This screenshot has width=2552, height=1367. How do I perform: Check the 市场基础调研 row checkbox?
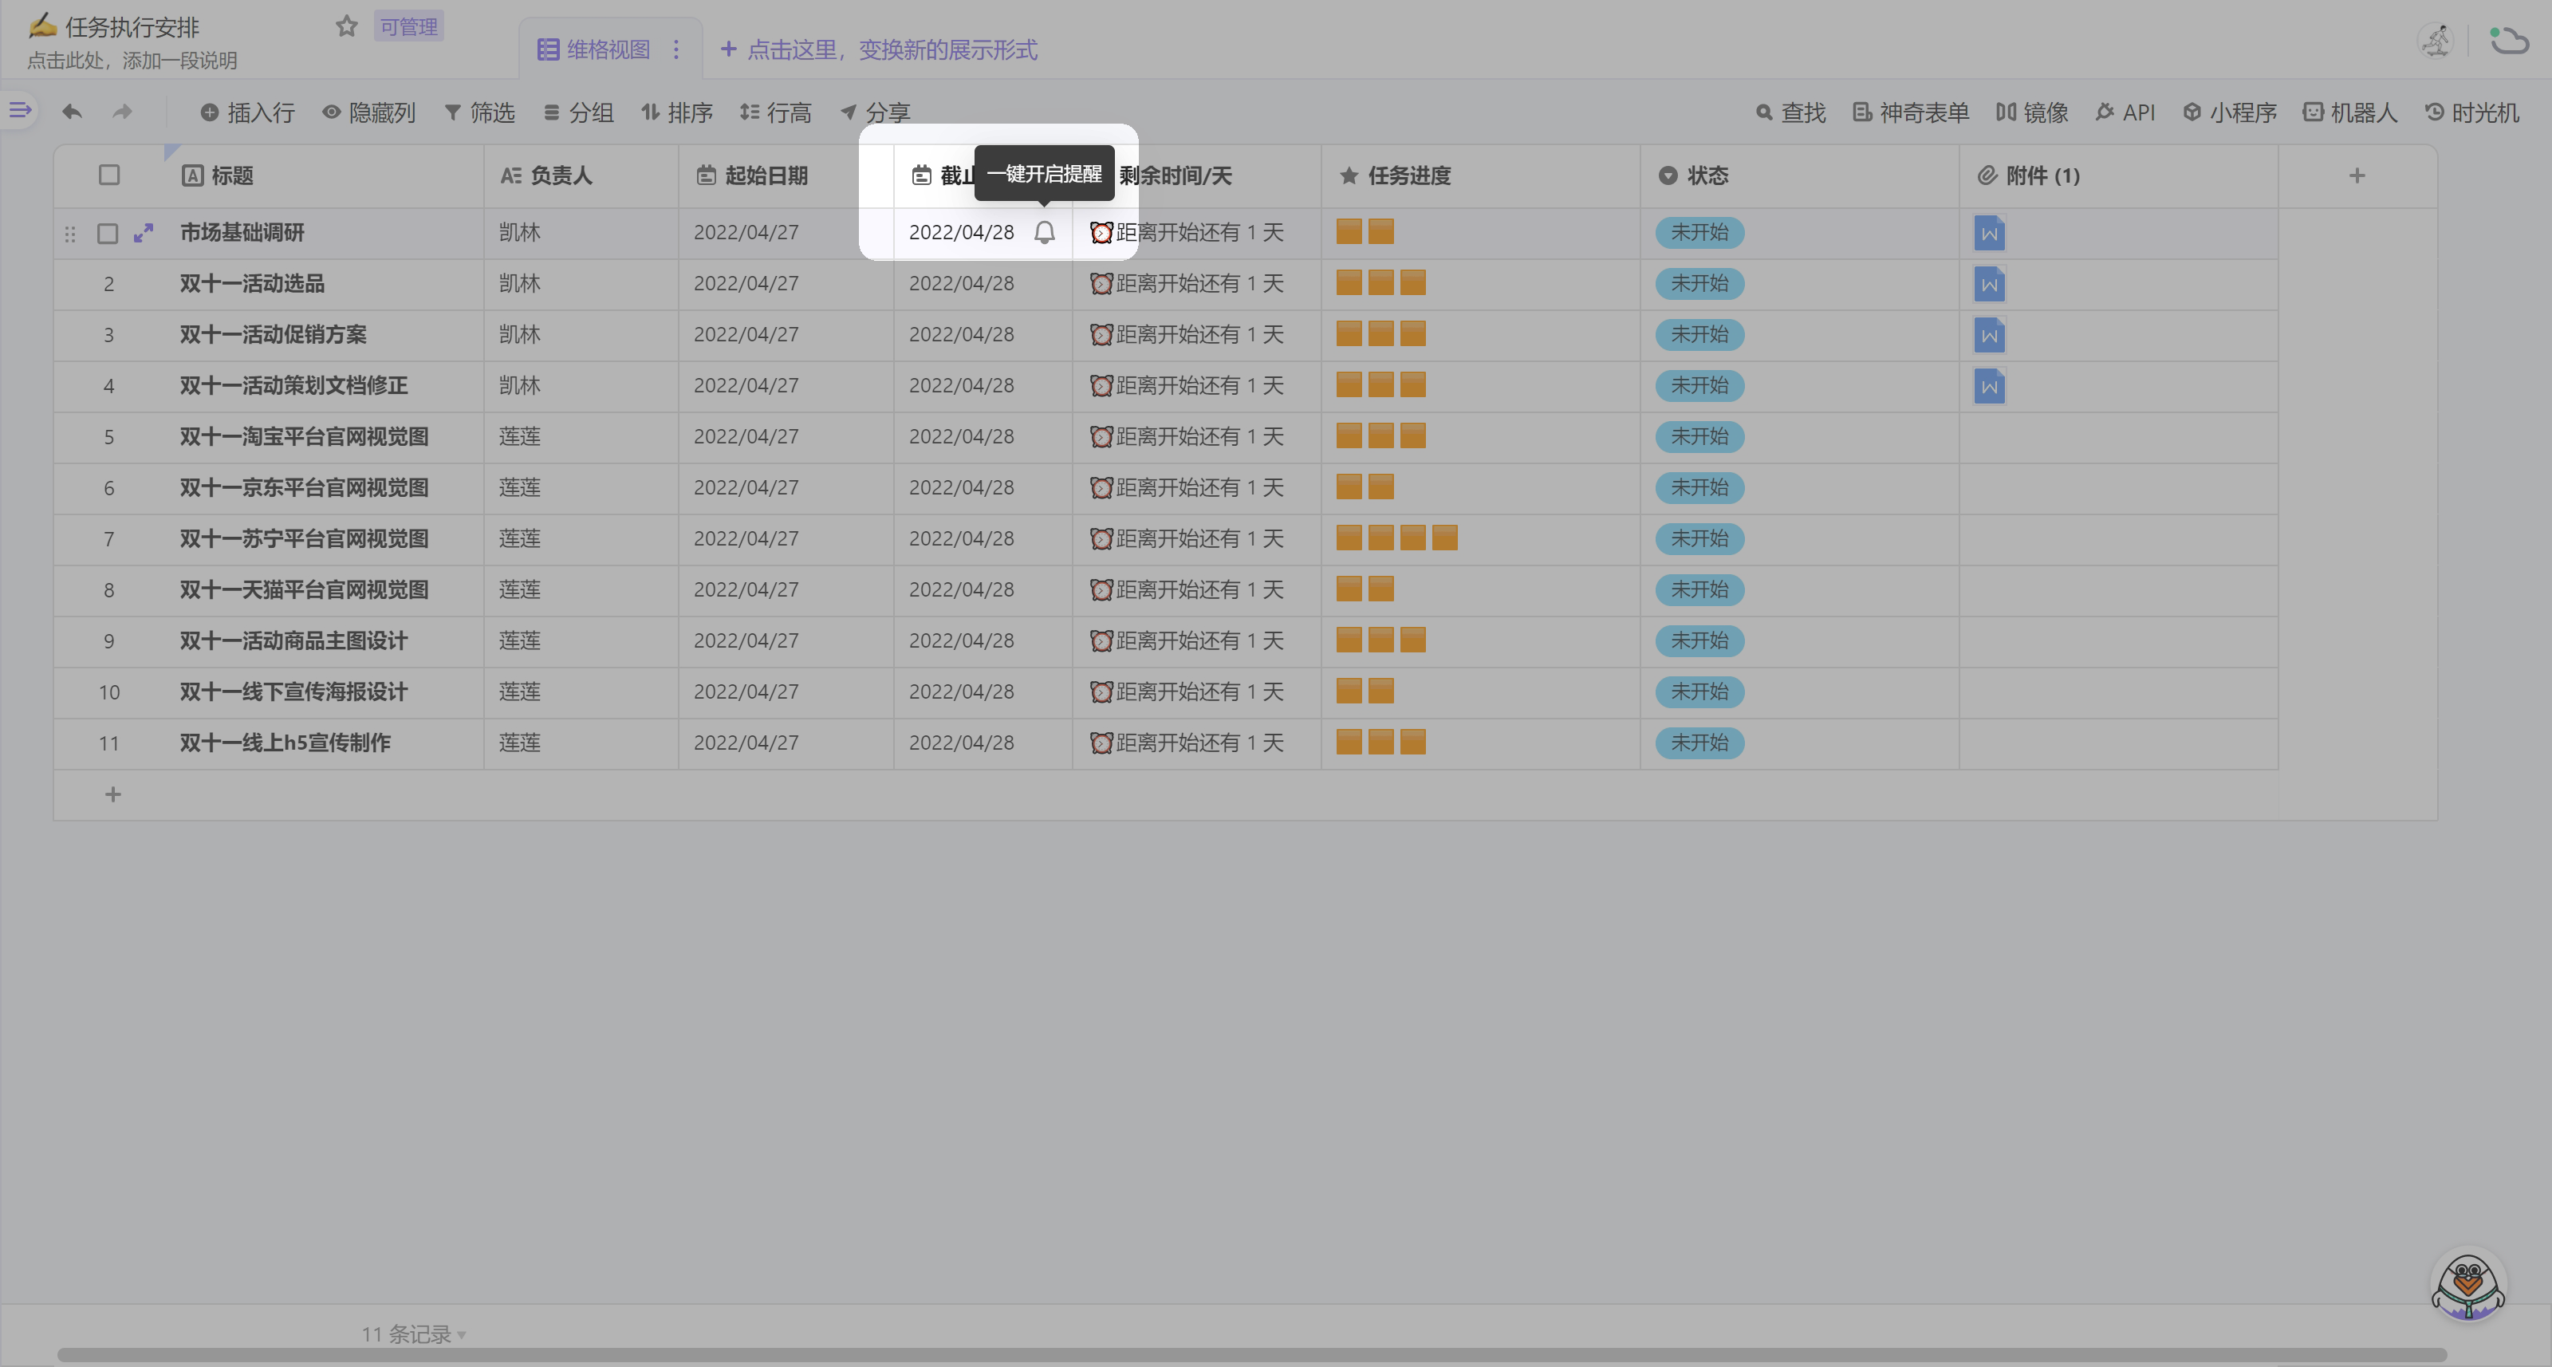108,234
